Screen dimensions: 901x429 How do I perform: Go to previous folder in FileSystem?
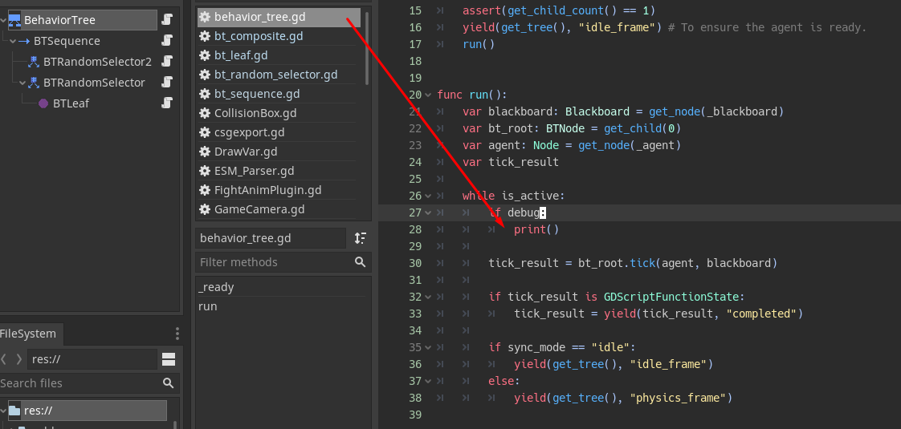point(4,359)
